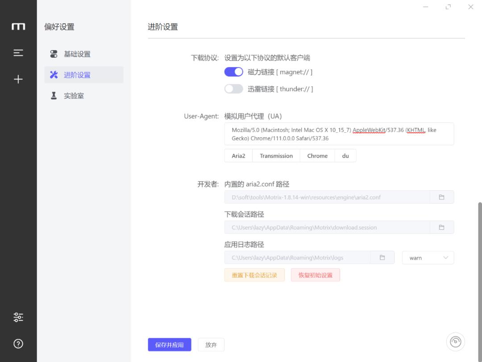The width and height of the screenshot is (482, 362).
Task: Click 保存并应用 to save settings
Action: pyautogui.click(x=170, y=345)
